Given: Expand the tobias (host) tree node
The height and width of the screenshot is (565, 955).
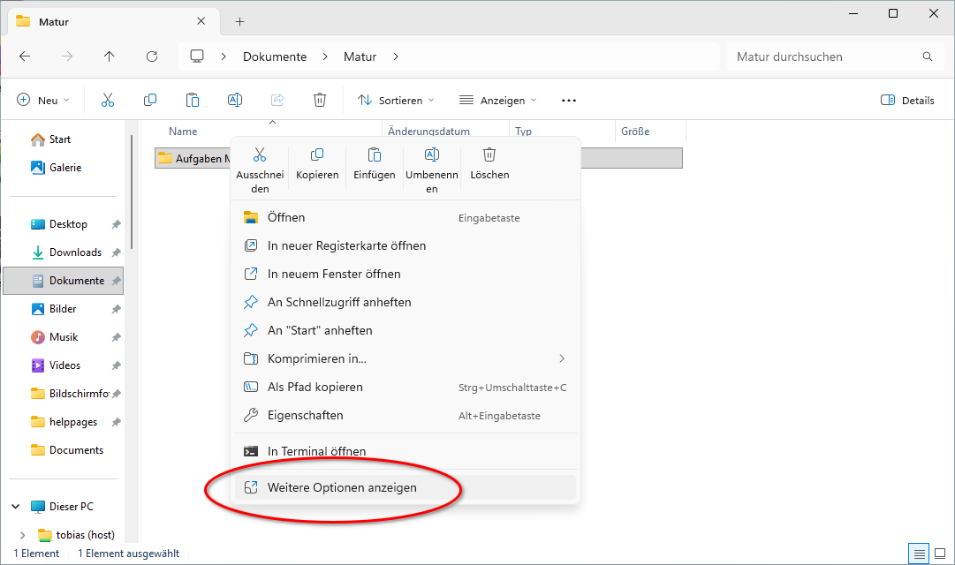Looking at the screenshot, I should pos(21,535).
